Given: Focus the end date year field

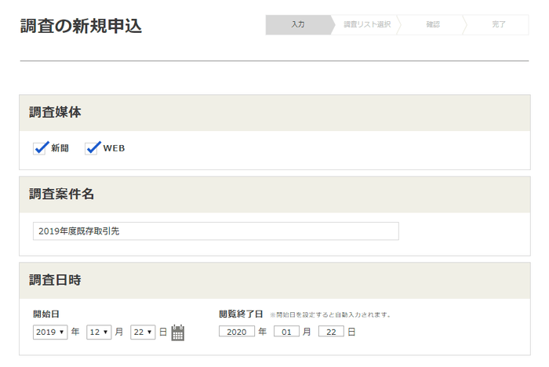Looking at the screenshot, I should (x=237, y=332).
